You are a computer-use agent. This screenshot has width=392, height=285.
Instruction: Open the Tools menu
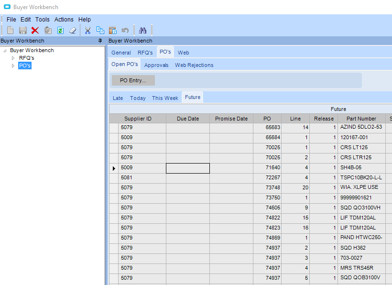pyautogui.click(x=42, y=20)
